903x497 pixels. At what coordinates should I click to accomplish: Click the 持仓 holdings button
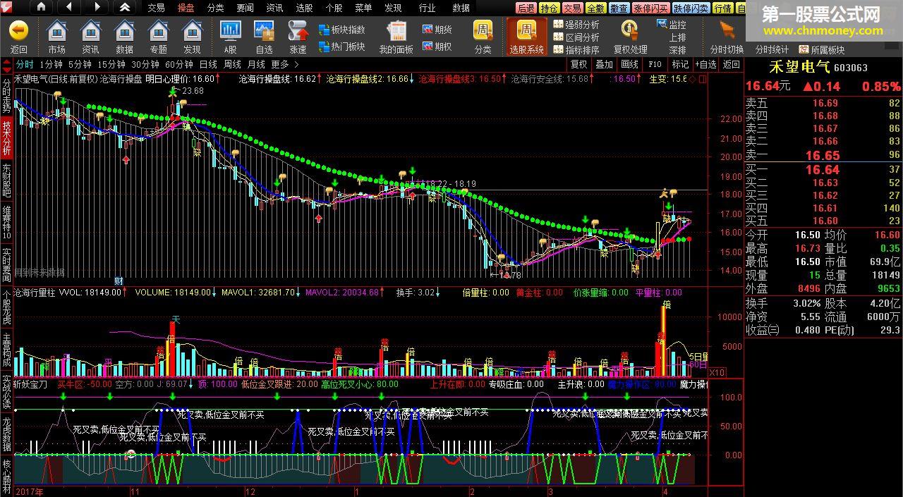549,8
